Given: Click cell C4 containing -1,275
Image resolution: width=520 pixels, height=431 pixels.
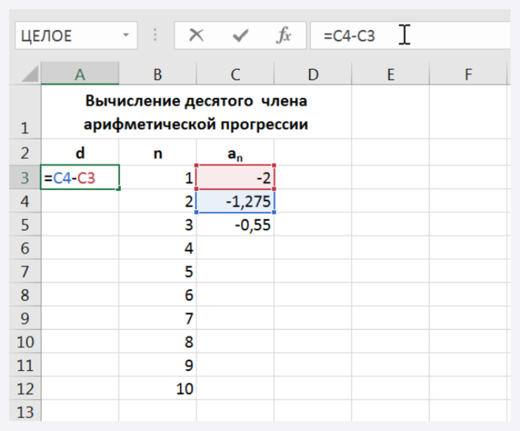Looking at the screenshot, I should (x=235, y=202).
